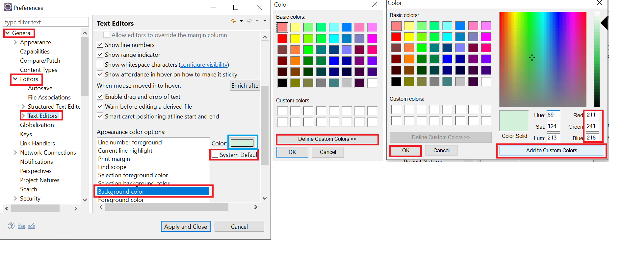
Task: Pick the white swatch in expanded Color dialog
Action: tap(486, 81)
